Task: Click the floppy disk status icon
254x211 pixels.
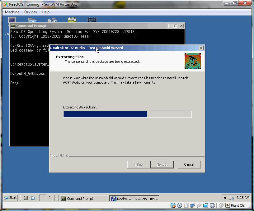Action: (x=186, y=205)
